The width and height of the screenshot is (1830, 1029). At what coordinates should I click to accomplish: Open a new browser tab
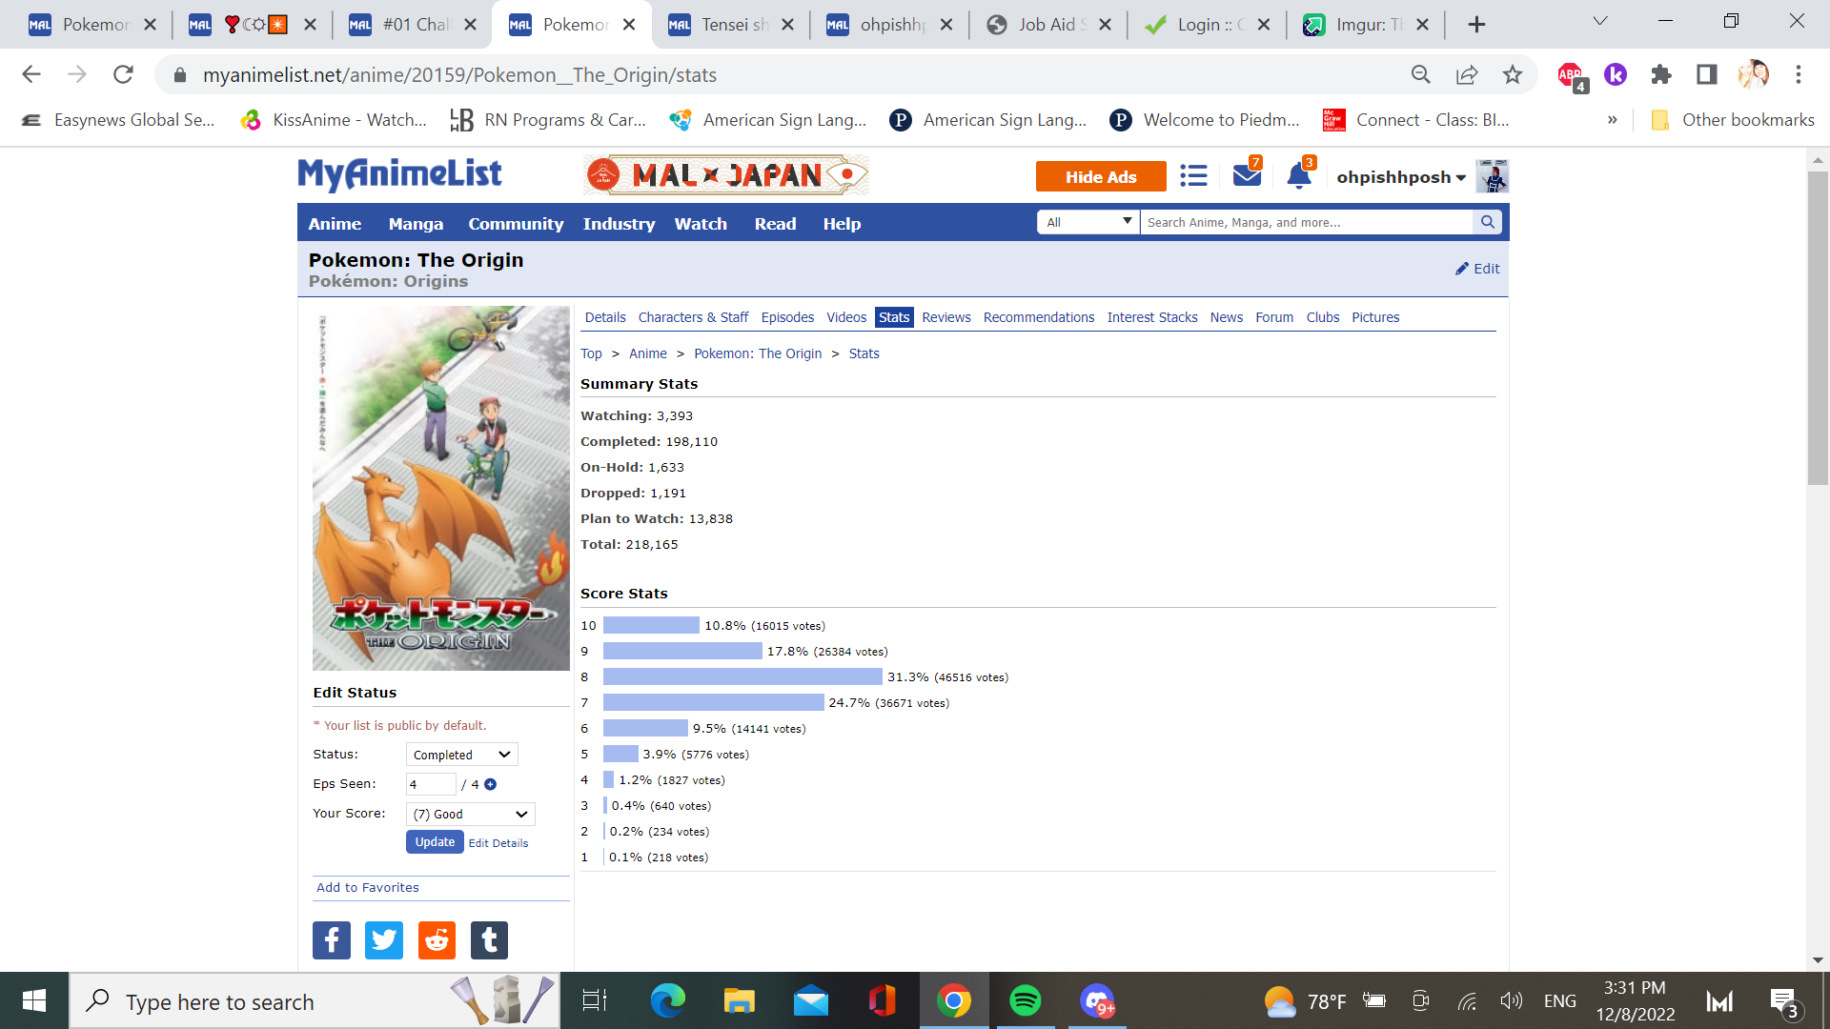[1476, 25]
